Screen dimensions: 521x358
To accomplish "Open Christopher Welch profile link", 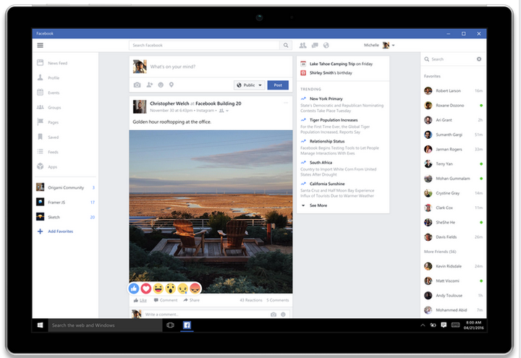I will point(169,103).
